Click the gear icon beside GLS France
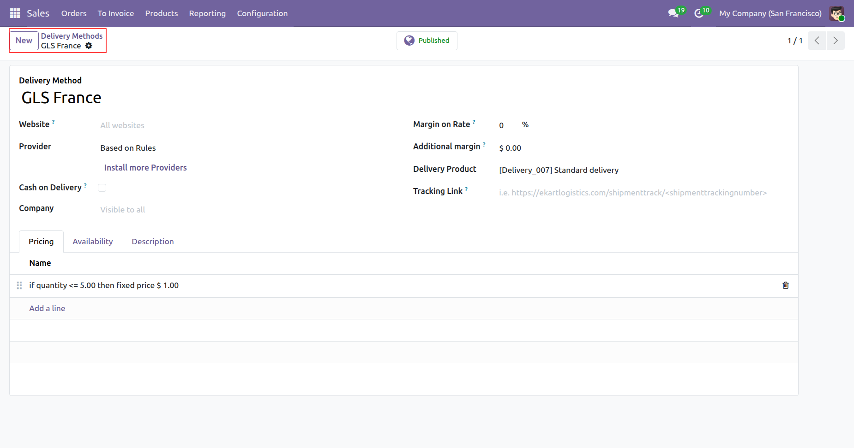 [89, 46]
